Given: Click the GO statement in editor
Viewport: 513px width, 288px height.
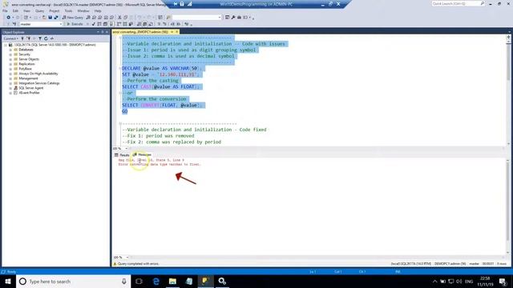Looking at the screenshot, I should pos(125,111).
